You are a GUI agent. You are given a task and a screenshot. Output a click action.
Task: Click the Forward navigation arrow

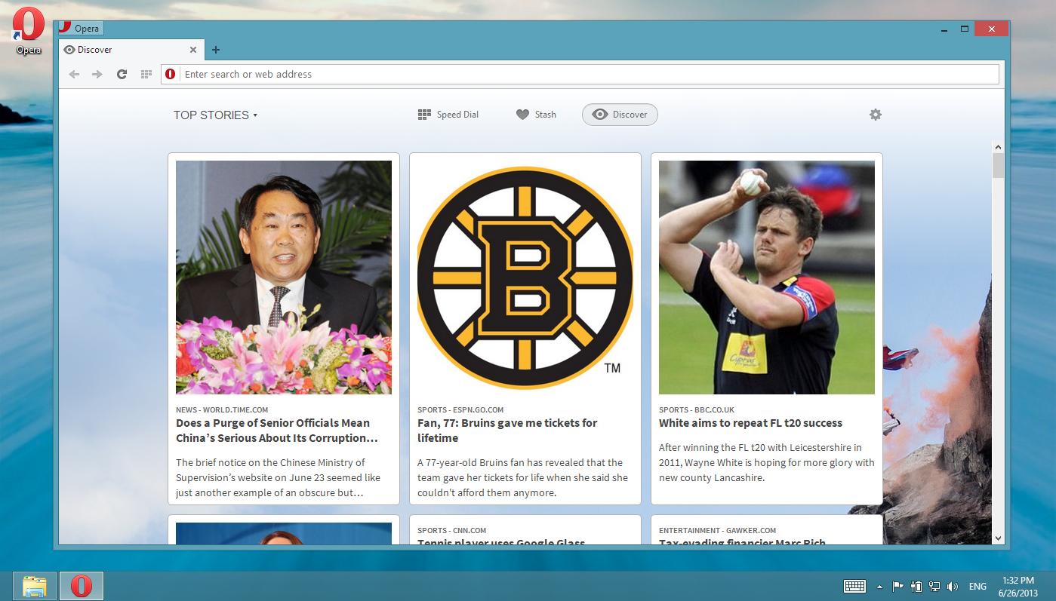tap(97, 74)
